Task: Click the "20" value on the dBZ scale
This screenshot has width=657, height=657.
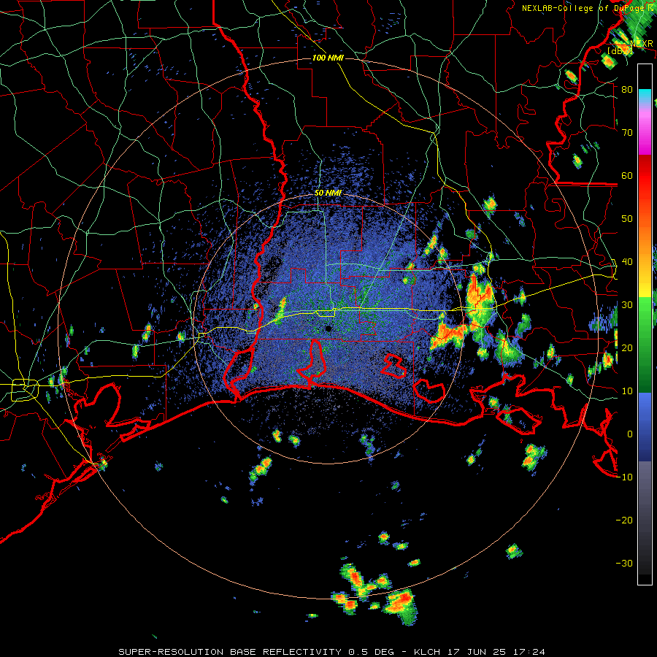Action: (x=627, y=348)
